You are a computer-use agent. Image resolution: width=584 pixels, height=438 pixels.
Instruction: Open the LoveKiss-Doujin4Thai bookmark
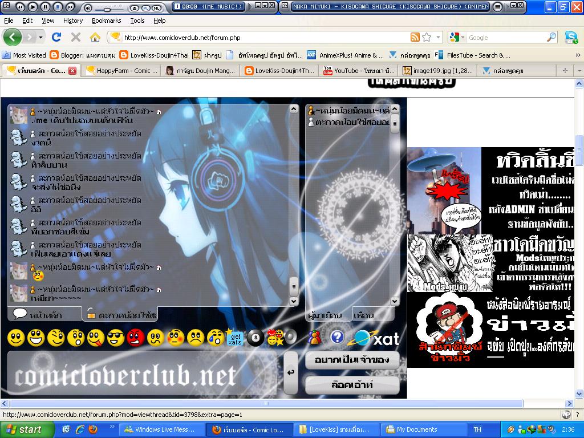[x=154, y=55]
